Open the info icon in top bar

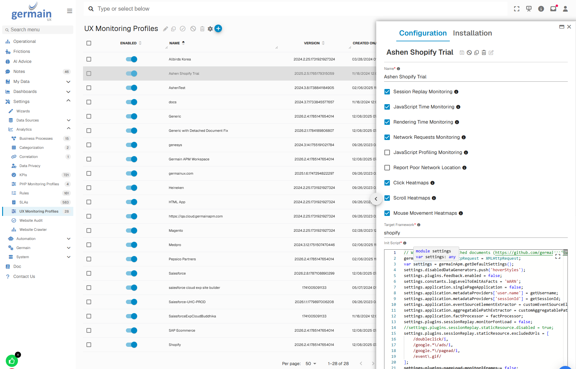[541, 9]
